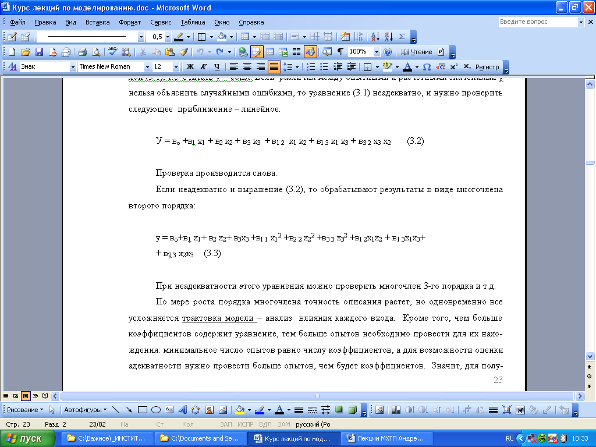
Task: Toggle center alignment
Action: click(247, 67)
